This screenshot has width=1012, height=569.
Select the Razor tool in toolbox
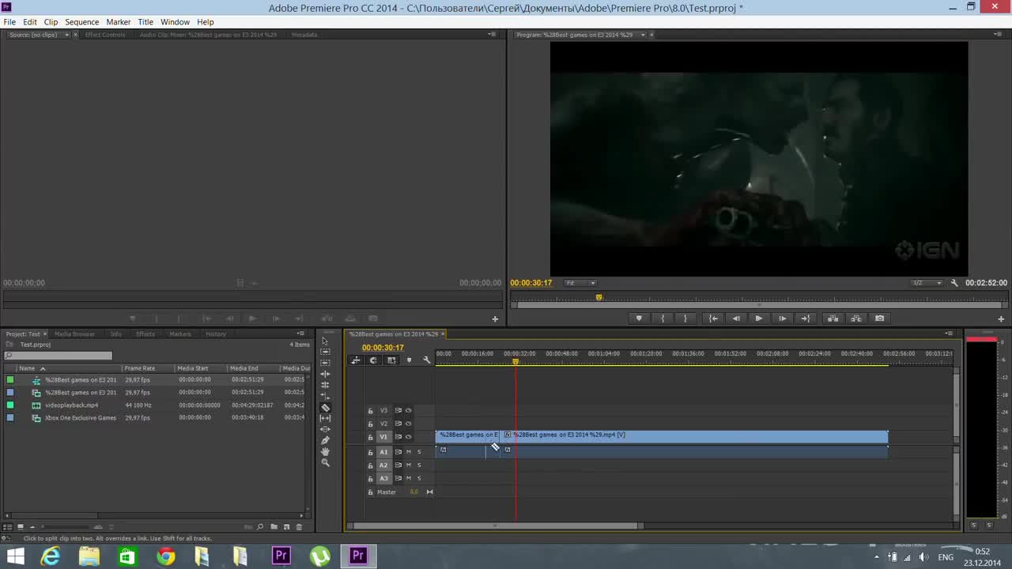pos(325,408)
